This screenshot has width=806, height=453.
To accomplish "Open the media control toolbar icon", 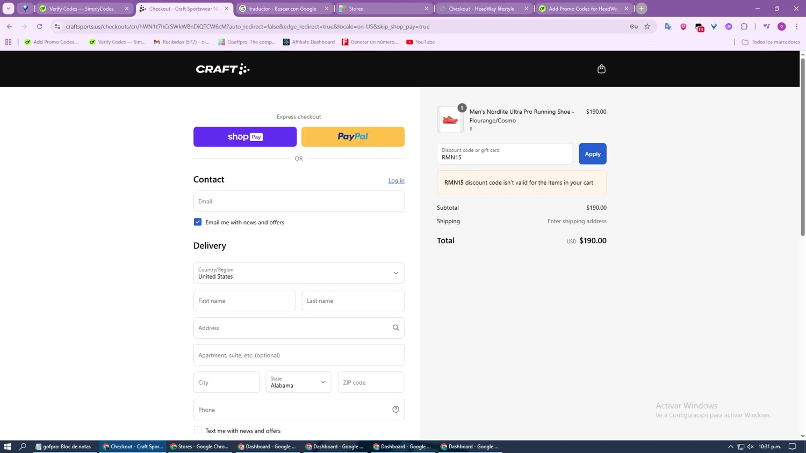I will click(x=767, y=26).
